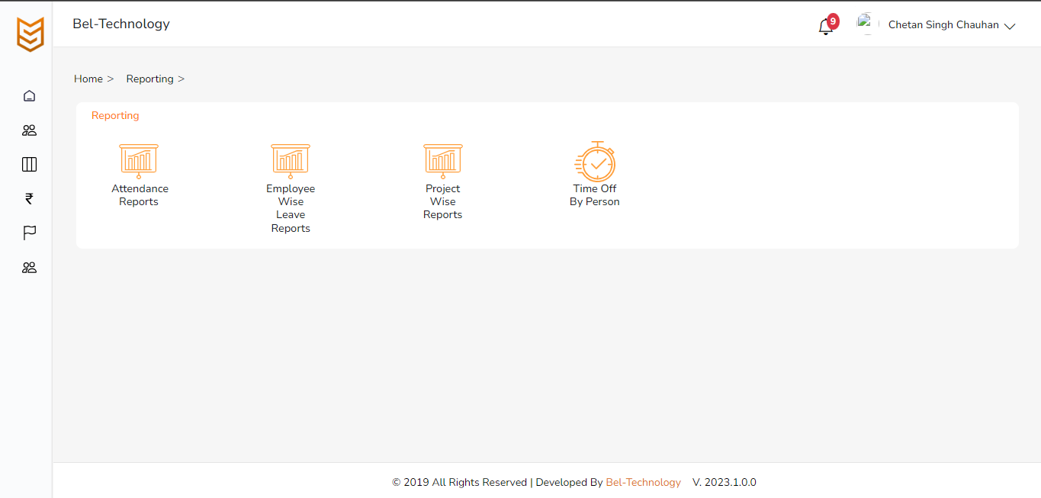Open the Project Wise Reports chart icon

point(443,161)
